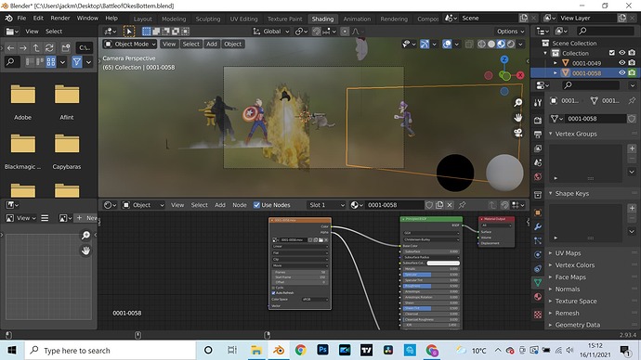Open the node editor Node menu
Viewport: 641px width, 360px height.
click(240, 205)
